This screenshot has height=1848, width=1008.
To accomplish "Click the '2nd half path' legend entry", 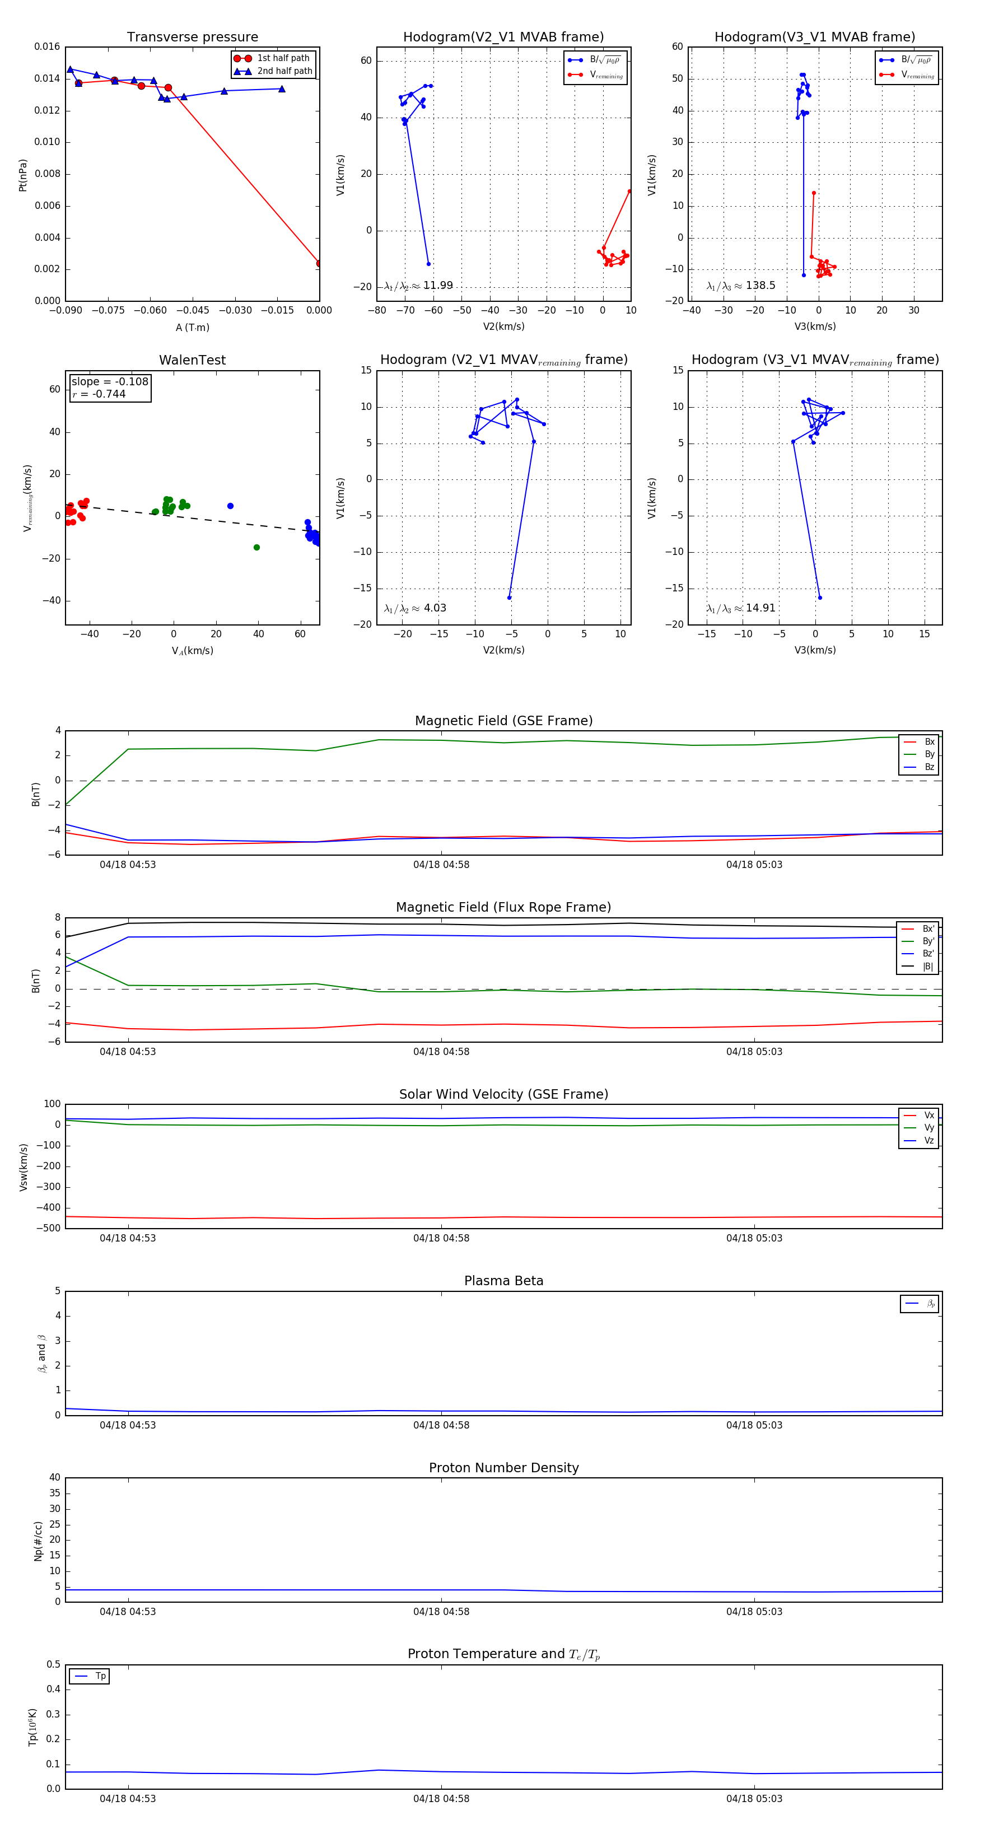I will (273, 71).
